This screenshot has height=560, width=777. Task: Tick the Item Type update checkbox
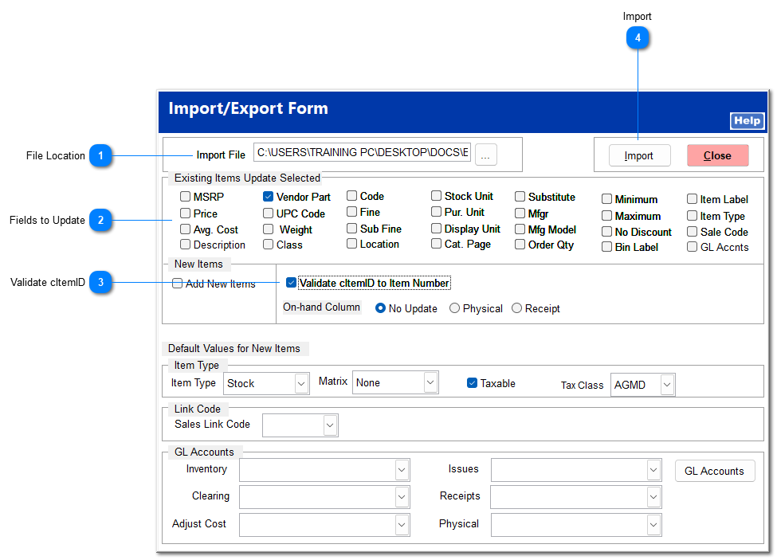693,216
